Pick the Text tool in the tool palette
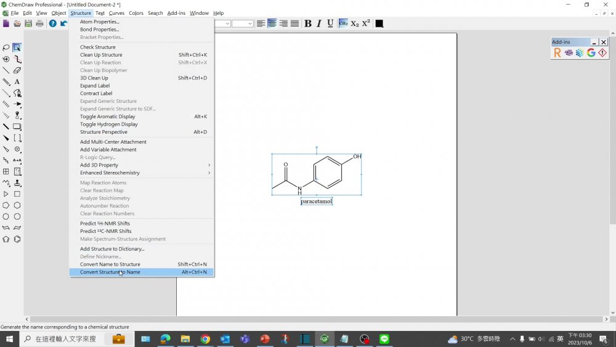 point(17,81)
